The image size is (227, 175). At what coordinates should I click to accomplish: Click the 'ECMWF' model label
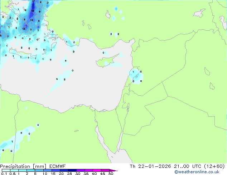pyautogui.click(x=58, y=166)
